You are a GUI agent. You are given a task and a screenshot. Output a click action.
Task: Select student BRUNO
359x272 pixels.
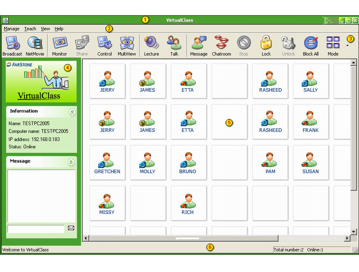[189, 162]
